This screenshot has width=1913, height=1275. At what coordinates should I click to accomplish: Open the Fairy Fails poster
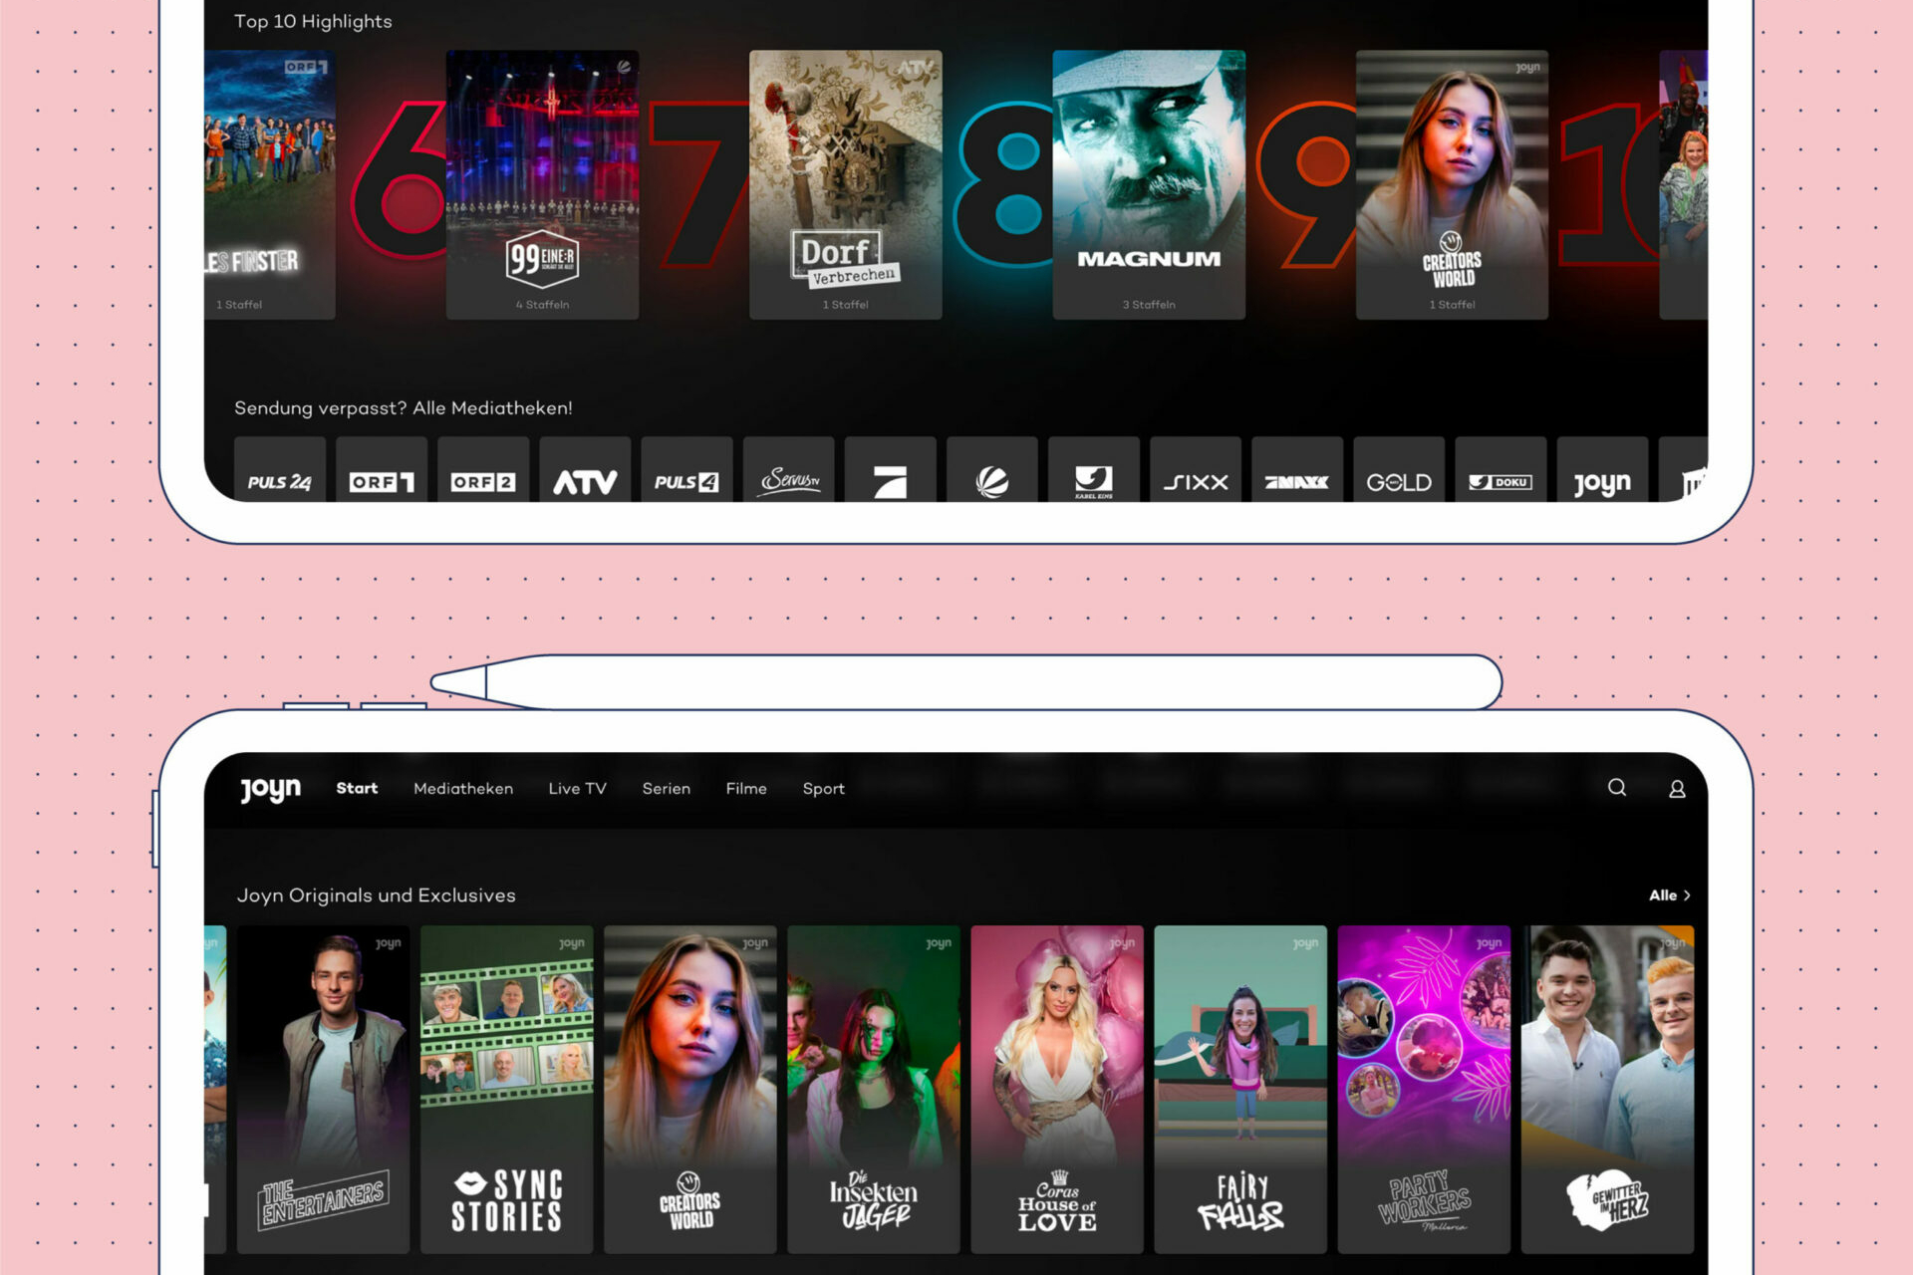[x=1240, y=1089]
